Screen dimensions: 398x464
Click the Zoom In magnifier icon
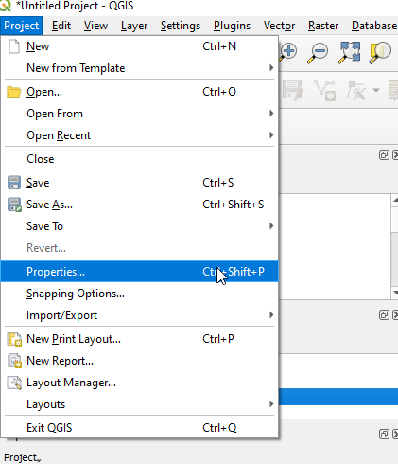point(288,52)
